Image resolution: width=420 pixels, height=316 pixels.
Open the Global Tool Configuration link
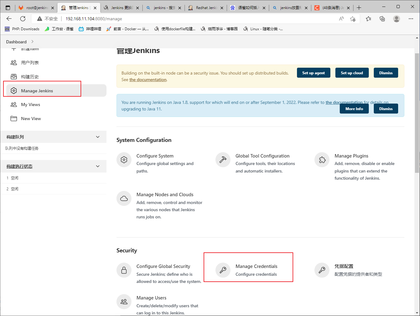point(262,156)
